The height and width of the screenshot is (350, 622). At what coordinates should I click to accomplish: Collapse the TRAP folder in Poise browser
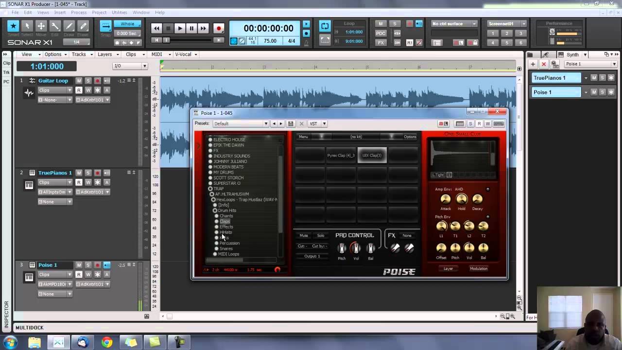click(210, 189)
